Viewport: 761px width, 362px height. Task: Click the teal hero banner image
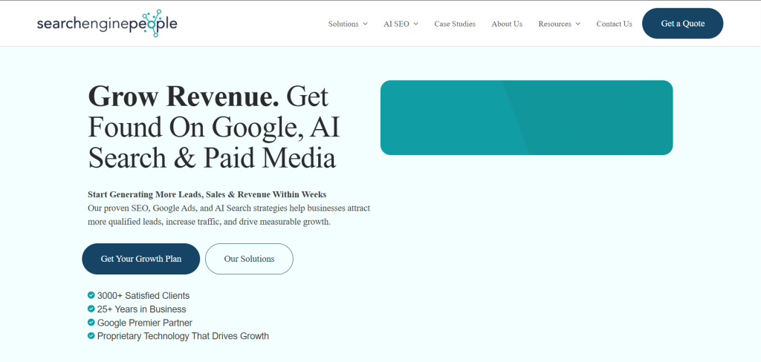(527, 118)
